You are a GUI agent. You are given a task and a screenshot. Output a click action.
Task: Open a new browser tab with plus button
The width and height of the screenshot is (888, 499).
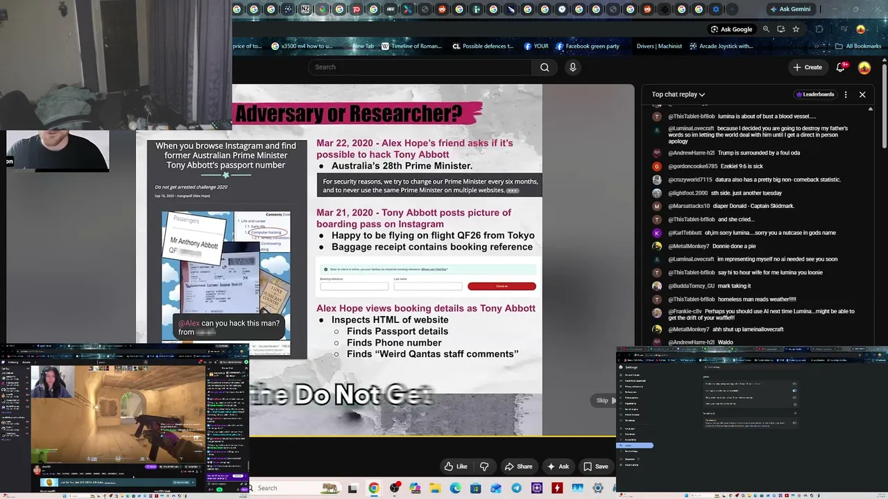coord(733,9)
